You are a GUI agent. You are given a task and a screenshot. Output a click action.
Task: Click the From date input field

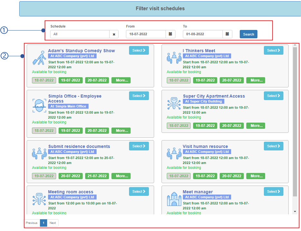(x=146, y=34)
